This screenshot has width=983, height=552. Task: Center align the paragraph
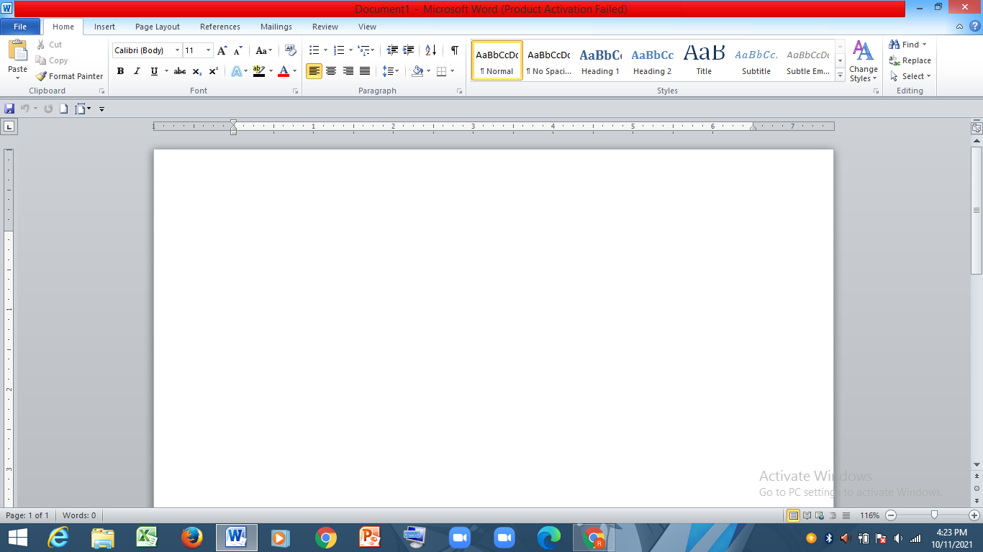click(x=331, y=71)
